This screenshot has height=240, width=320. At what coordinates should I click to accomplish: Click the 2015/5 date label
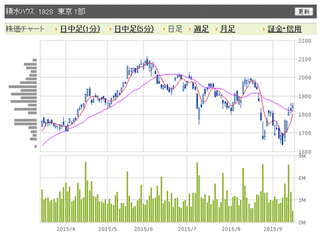click(x=107, y=229)
